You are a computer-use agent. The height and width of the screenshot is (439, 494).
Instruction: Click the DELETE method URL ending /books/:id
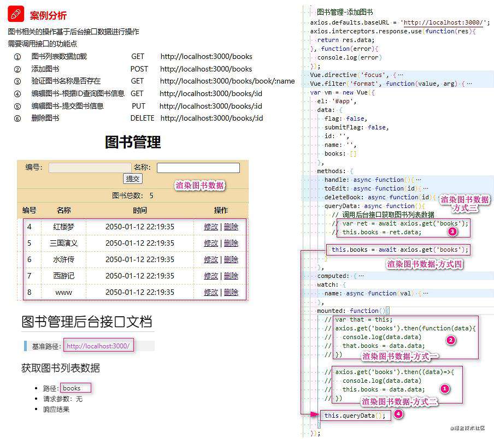coord(211,118)
